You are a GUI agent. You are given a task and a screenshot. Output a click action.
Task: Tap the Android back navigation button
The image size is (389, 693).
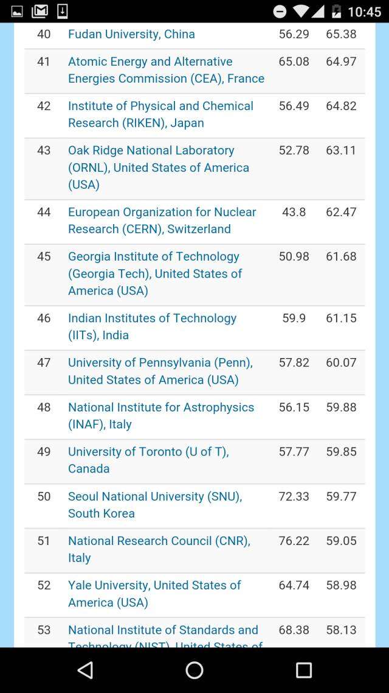coord(86,670)
